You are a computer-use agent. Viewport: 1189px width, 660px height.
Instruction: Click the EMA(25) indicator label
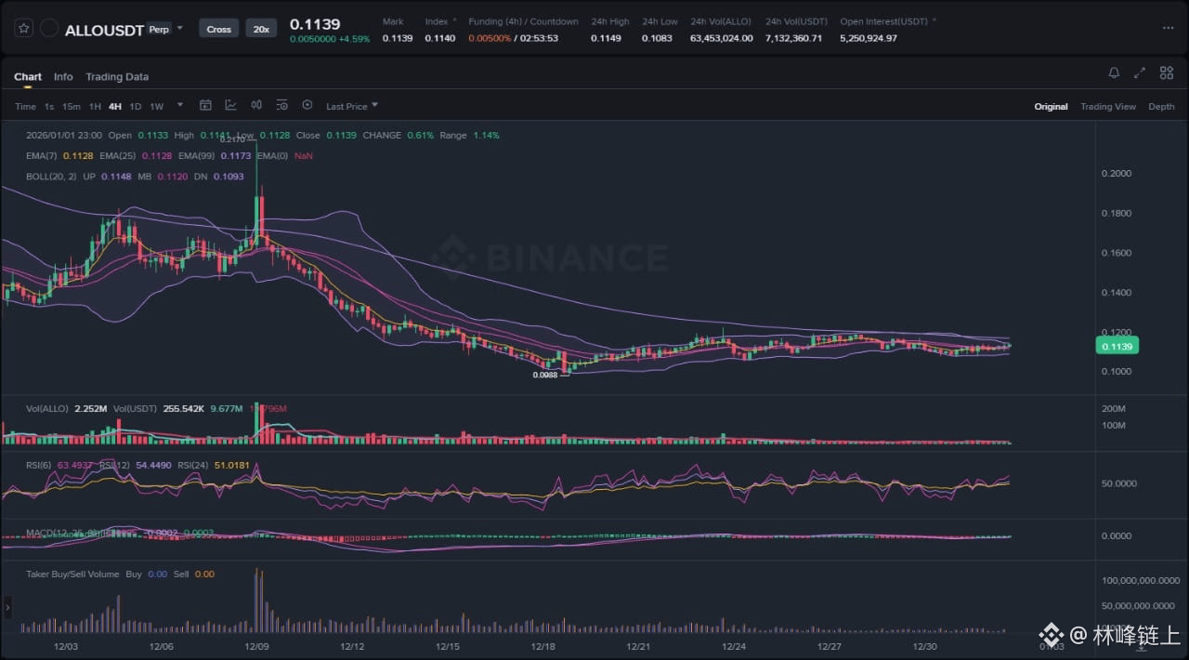point(116,156)
